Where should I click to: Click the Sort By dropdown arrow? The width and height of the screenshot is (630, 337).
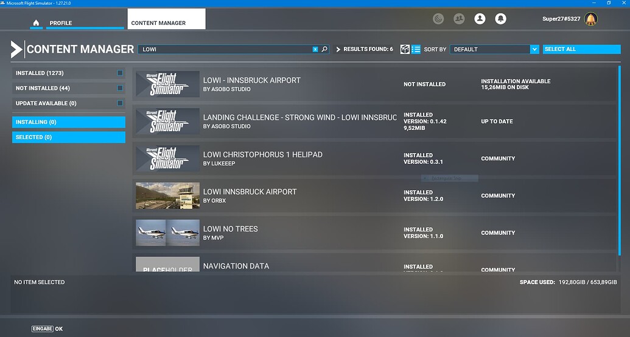534,49
